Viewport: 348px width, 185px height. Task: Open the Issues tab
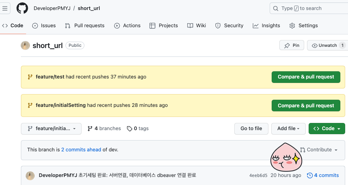[44, 25]
